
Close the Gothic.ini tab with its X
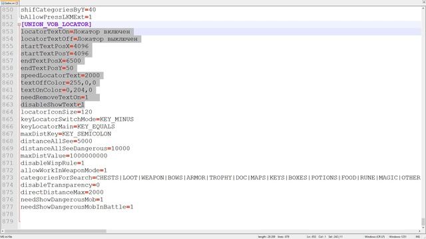[17, 3]
